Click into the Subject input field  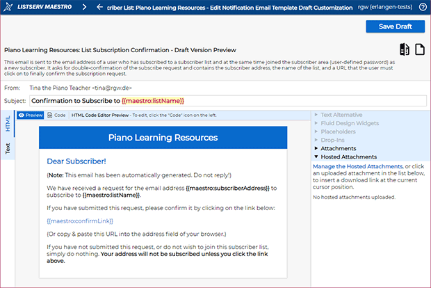(228, 101)
